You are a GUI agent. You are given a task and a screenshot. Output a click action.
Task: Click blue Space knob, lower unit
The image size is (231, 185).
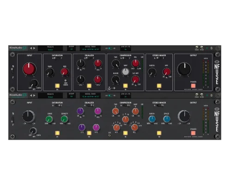pyautogui.click(x=167, y=119)
